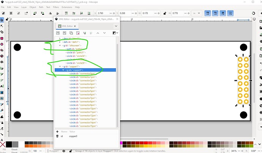Screen dimensions: 262x153
Task: Select the Spiral tool
Action: pyautogui.click(x=2, y=62)
